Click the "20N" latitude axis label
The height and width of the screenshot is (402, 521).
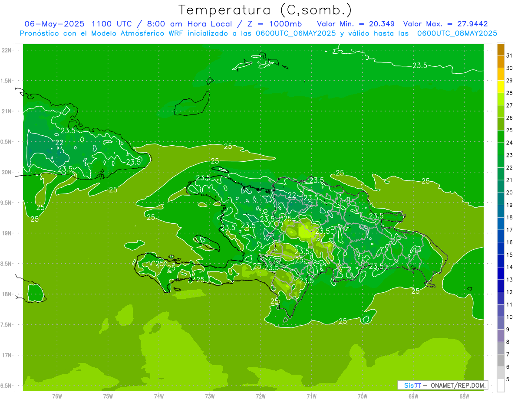pyautogui.click(x=7, y=172)
